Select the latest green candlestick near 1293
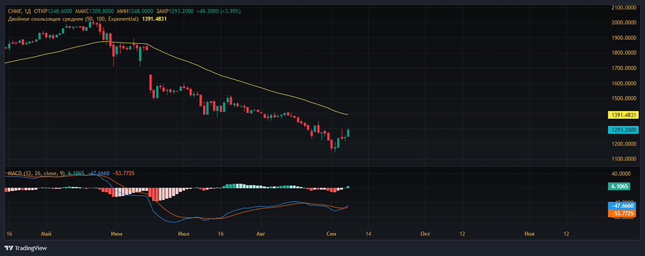645x256 pixels. click(349, 133)
